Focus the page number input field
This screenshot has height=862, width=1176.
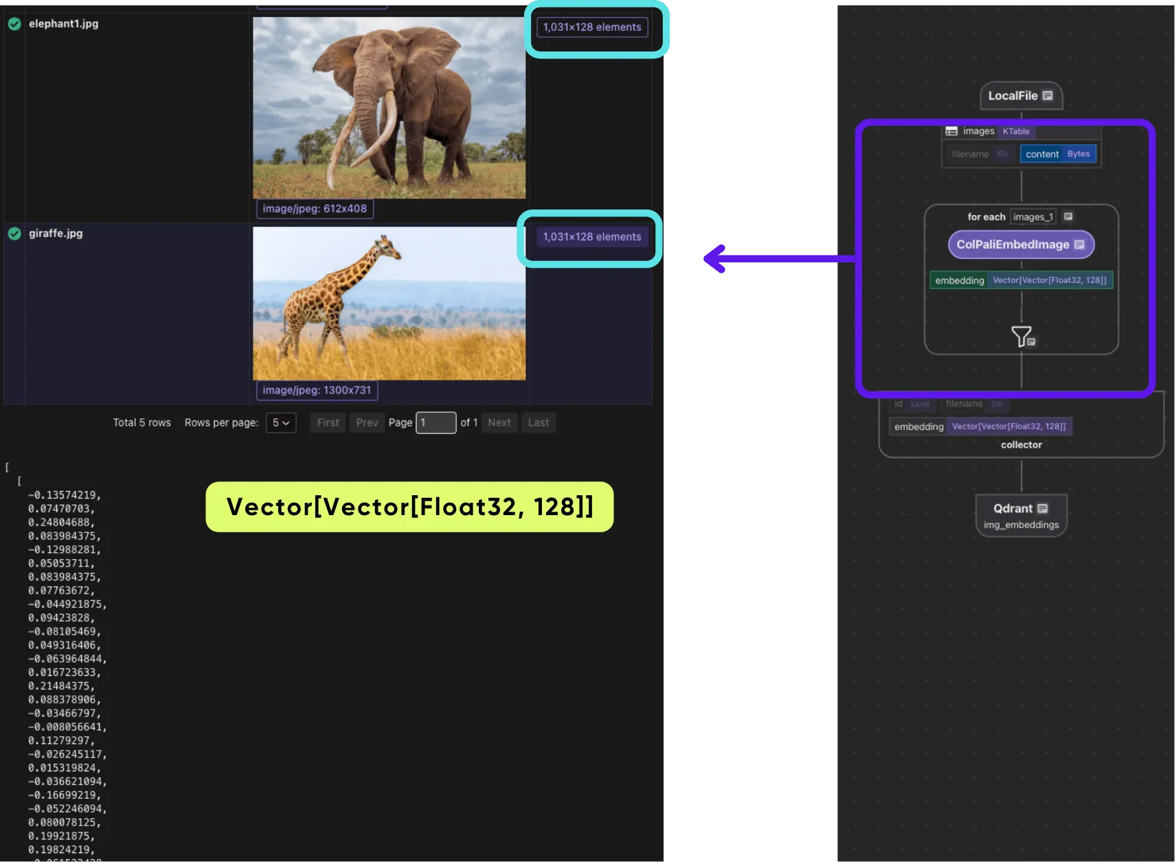(x=436, y=422)
